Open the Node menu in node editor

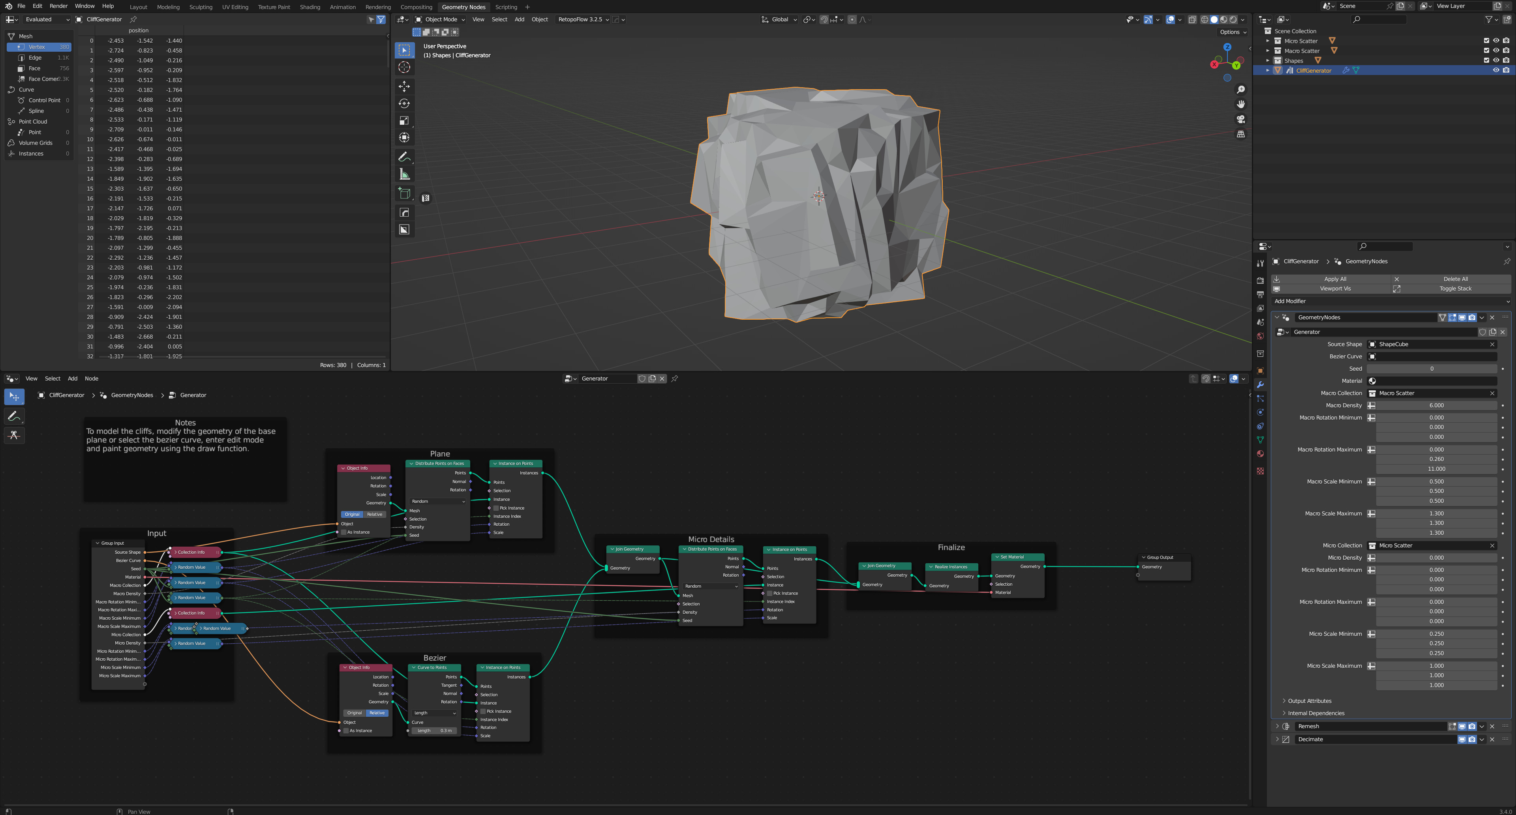(91, 378)
